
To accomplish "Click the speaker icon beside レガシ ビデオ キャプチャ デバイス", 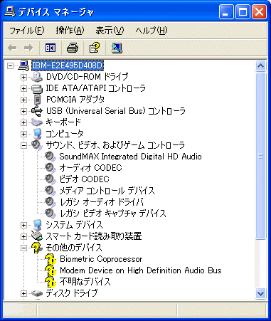I will tap(51, 214).
